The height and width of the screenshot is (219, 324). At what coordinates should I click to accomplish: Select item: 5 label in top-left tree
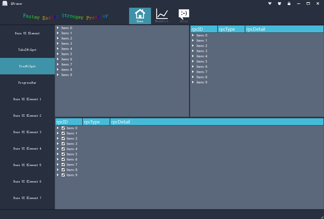(x=67, y=54)
